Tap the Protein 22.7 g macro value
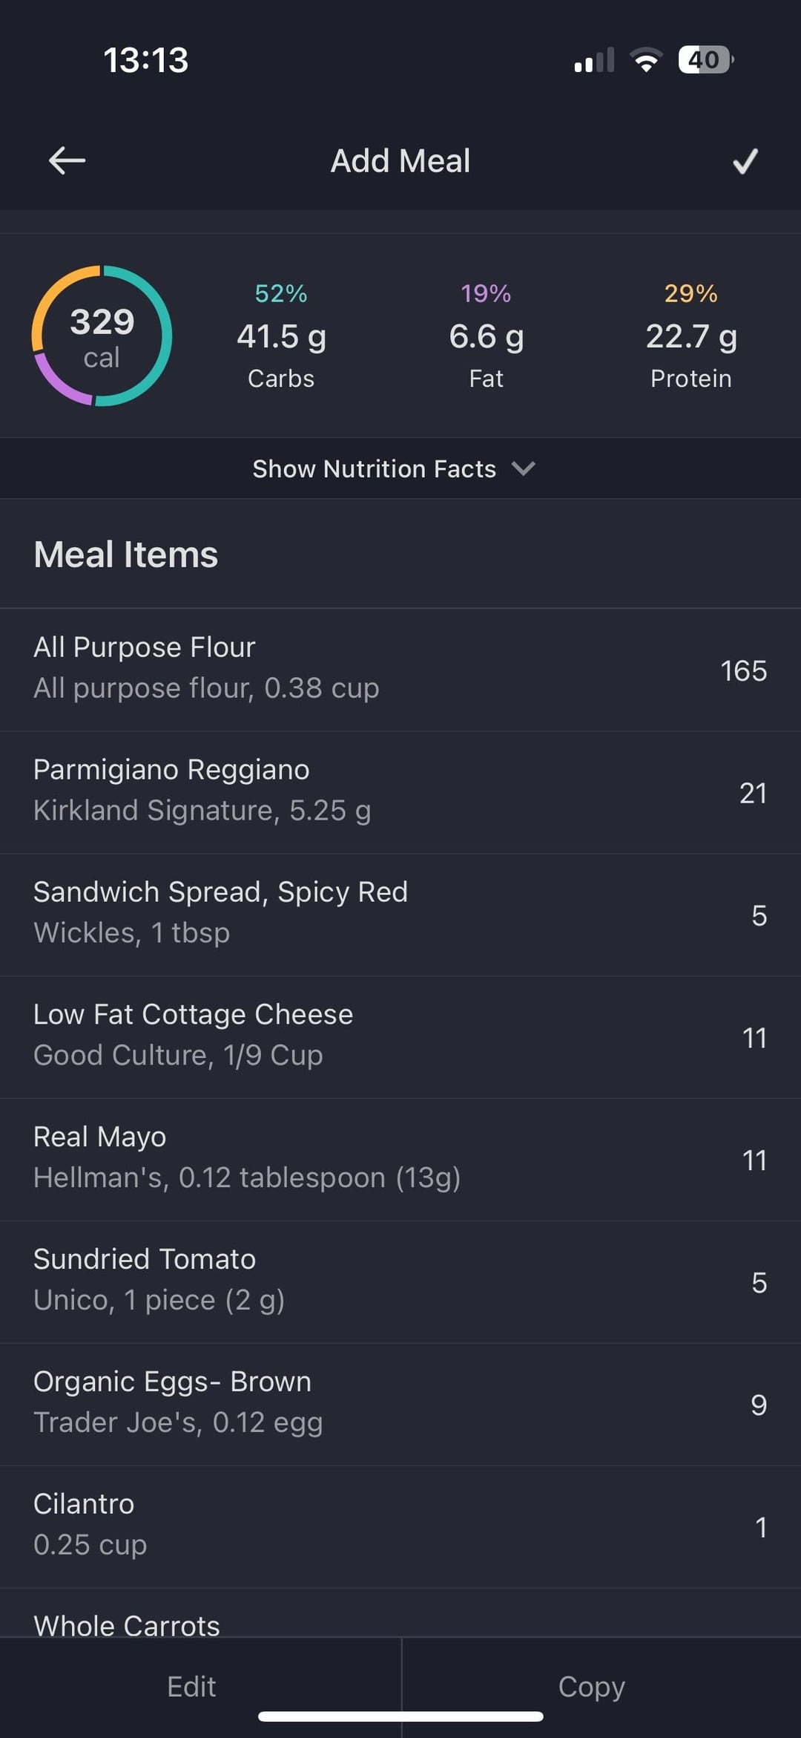Image resolution: width=801 pixels, height=1738 pixels. [690, 336]
